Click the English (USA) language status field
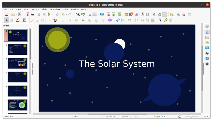The width and height of the screenshot is (213, 121). point(160,117)
